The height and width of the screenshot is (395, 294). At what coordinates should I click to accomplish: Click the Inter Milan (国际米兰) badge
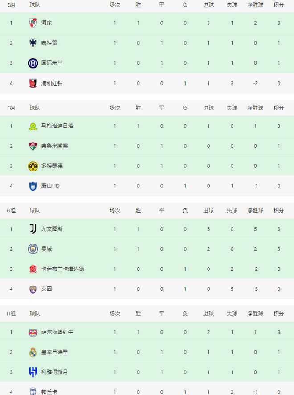point(33,63)
